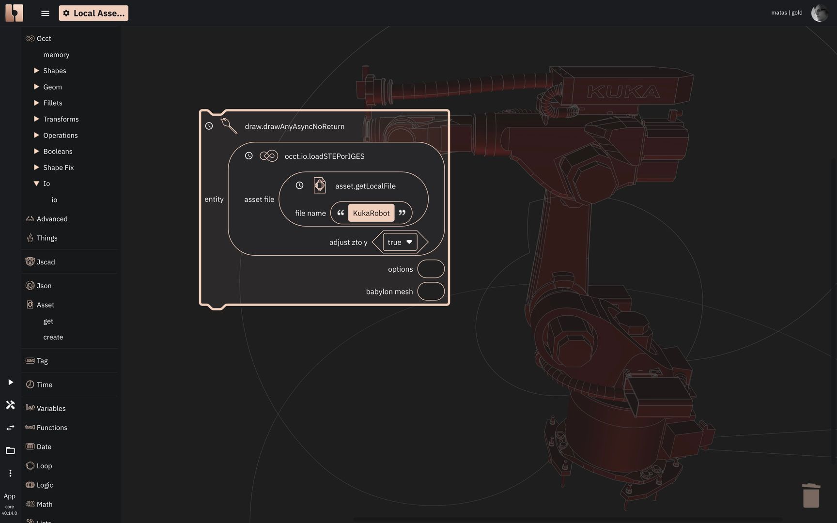Open the Asset get subcategory
This screenshot has width=837, height=523.
(48, 321)
